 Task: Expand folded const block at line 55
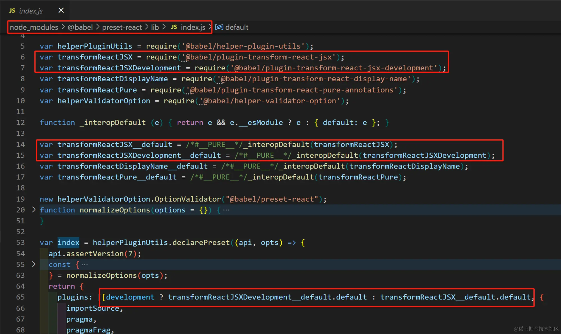34,264
